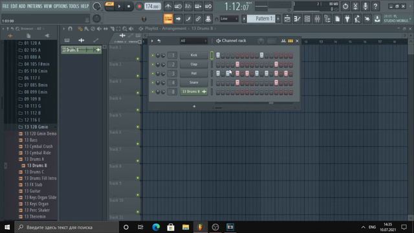
Task: Open the All channel filter dropdown
Action: pos(193,41)
